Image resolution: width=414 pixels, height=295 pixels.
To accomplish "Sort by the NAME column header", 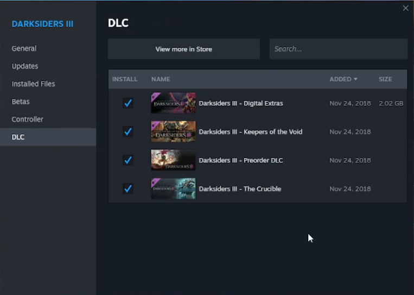I will pyautogui.click(x=161, y=79).
